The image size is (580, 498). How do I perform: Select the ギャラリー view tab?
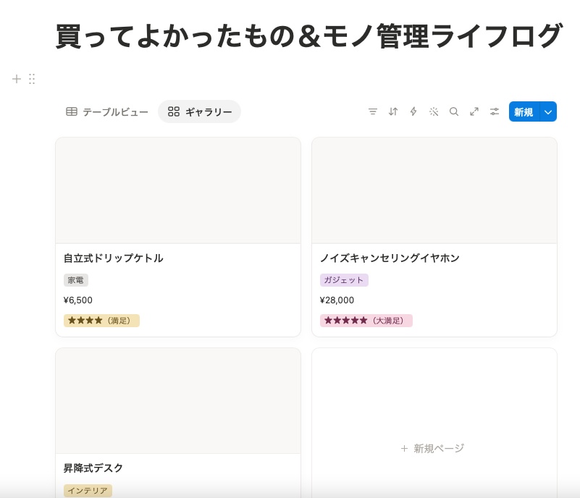tap(200, 111)
